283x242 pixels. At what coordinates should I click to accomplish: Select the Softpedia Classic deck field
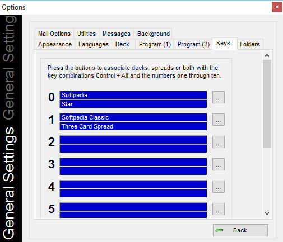click(x=133, y=117)
